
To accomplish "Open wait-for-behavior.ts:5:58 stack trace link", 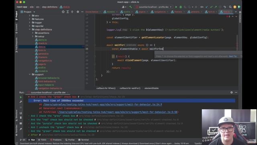I will (x=118, y=112).
